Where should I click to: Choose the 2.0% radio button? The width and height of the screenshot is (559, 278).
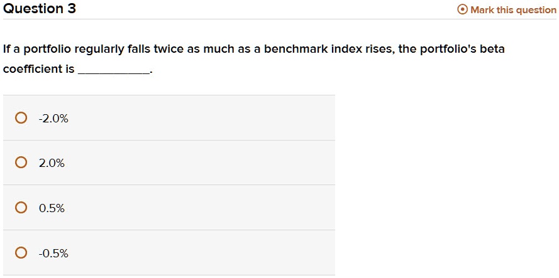pyautogui.click(x=21, y=163)
